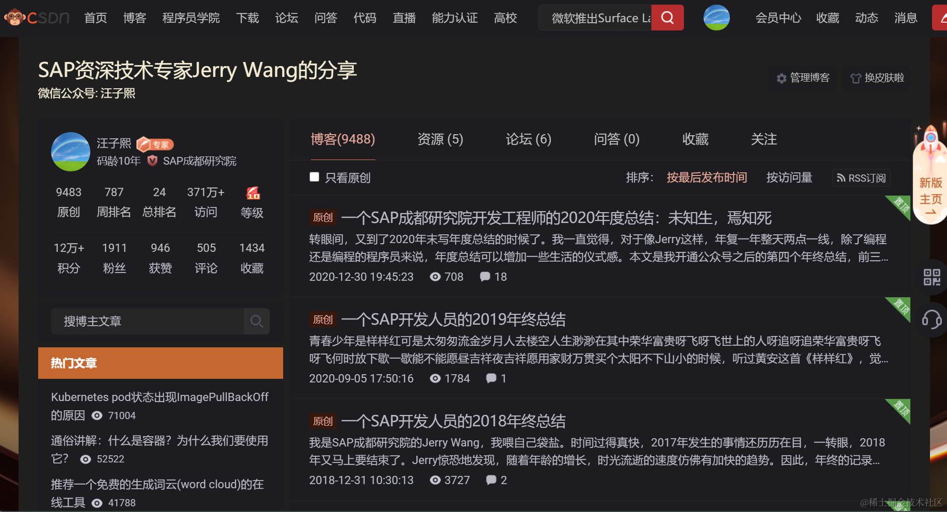Viewport: 947px width, 512px height.
Task: Click the shirt icon for 换皮肤啦
Action: [x=856, y=78]
